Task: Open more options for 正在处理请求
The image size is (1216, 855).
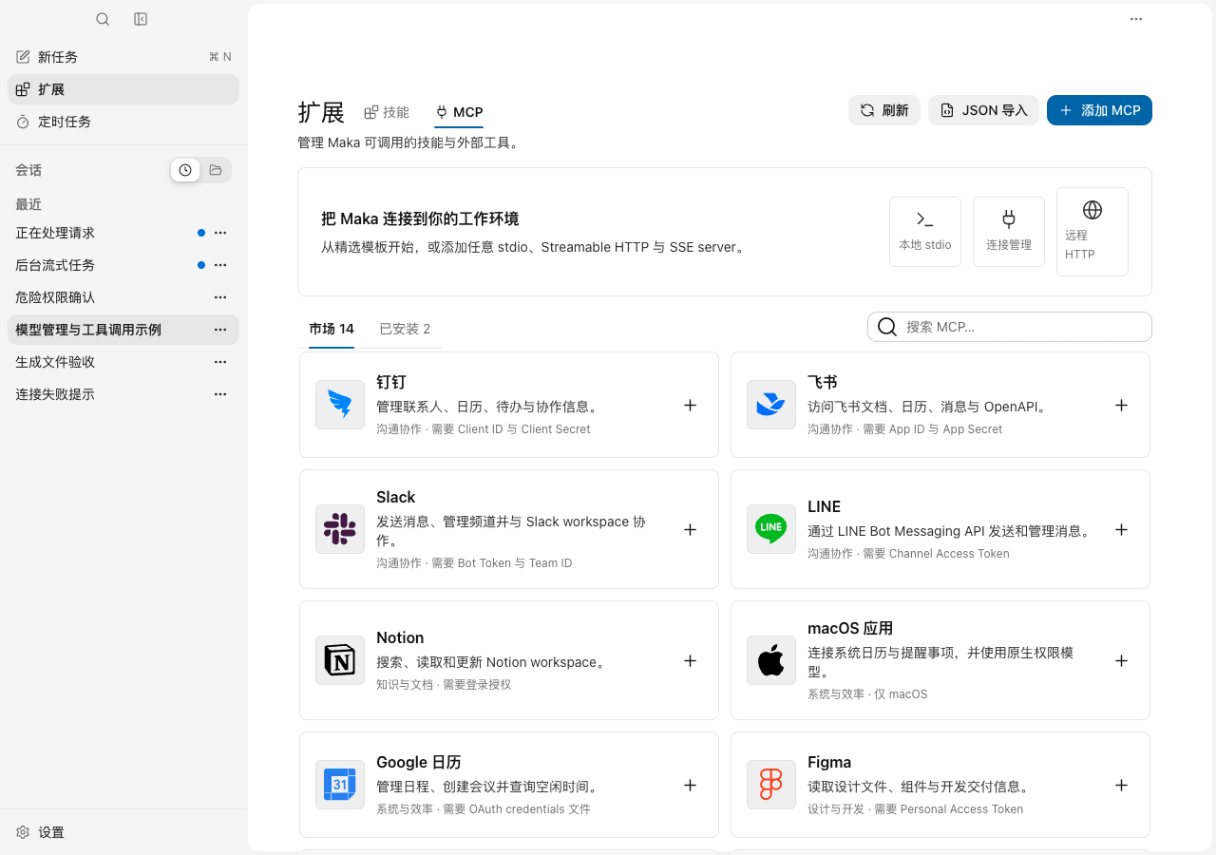Action: (x=220, y=233)
